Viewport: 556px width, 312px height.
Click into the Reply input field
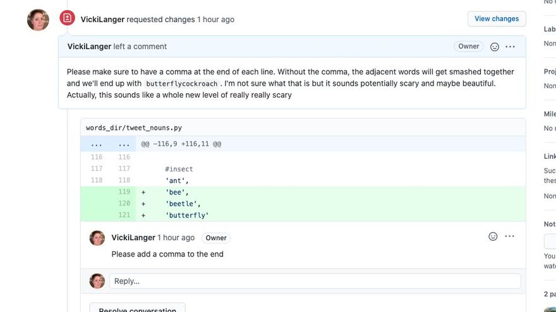click(315, 281)
